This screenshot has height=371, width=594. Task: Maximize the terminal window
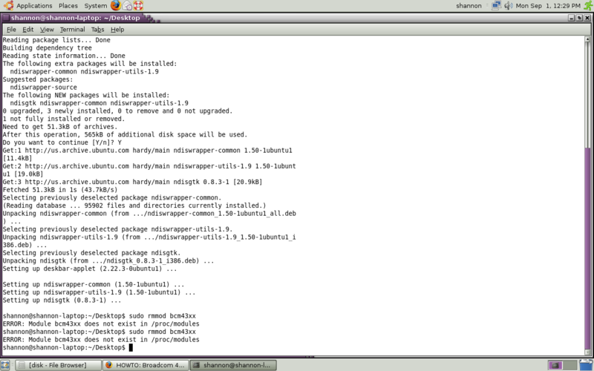pos(579,18)
